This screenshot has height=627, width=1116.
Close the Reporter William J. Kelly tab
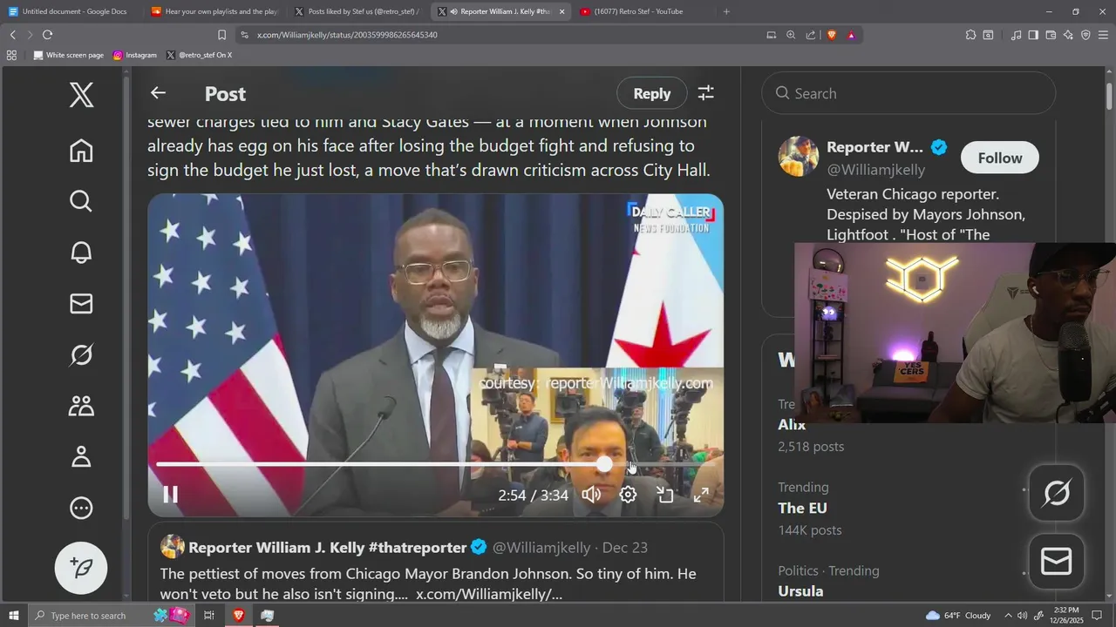561,11
